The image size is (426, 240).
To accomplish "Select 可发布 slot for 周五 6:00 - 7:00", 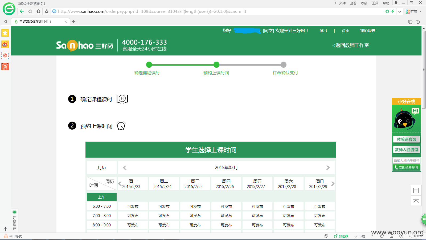I will (257, 206).
